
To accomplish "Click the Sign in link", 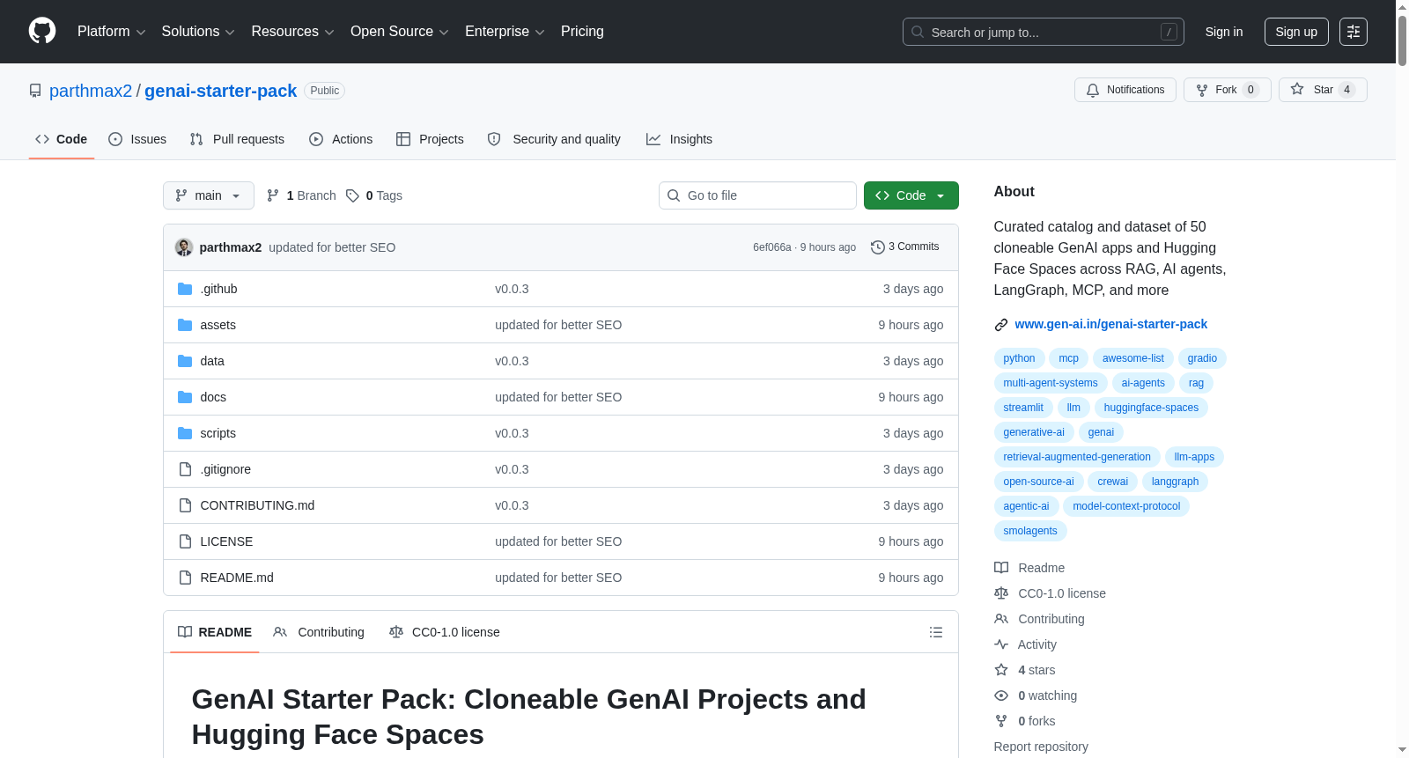I will pyautogui.click(x=1224, y=32).
